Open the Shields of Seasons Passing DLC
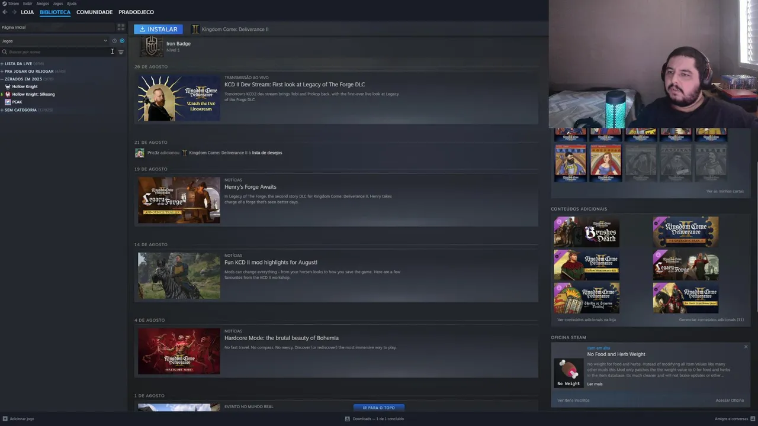 [586, 298]
